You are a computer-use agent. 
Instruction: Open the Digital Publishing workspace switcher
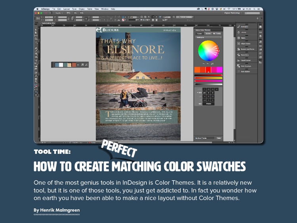[233, 13]
